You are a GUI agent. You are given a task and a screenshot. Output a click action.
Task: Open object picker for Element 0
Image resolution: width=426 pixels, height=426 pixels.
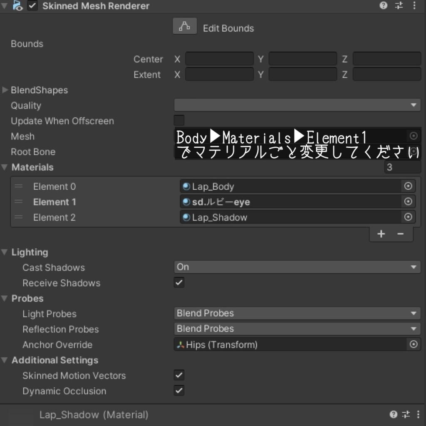tap(408, 186)
